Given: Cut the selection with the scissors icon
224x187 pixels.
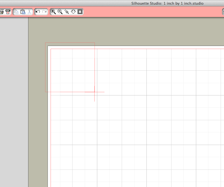Looking at the screenshot, I should point(29,12).
